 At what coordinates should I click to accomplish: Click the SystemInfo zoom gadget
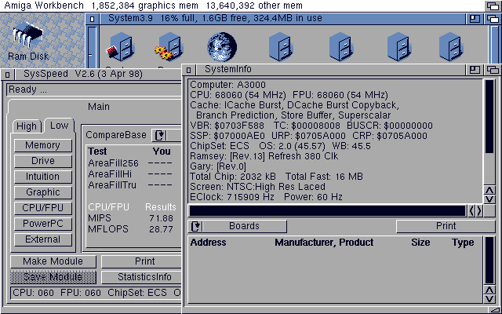[475, 70]
